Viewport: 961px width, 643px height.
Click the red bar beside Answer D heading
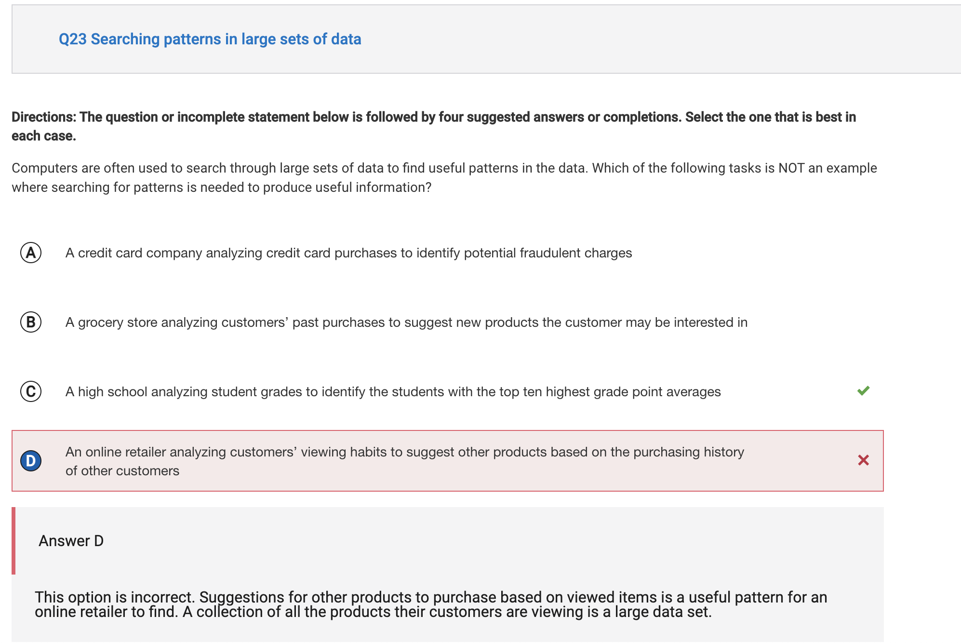tap(13, 541)
